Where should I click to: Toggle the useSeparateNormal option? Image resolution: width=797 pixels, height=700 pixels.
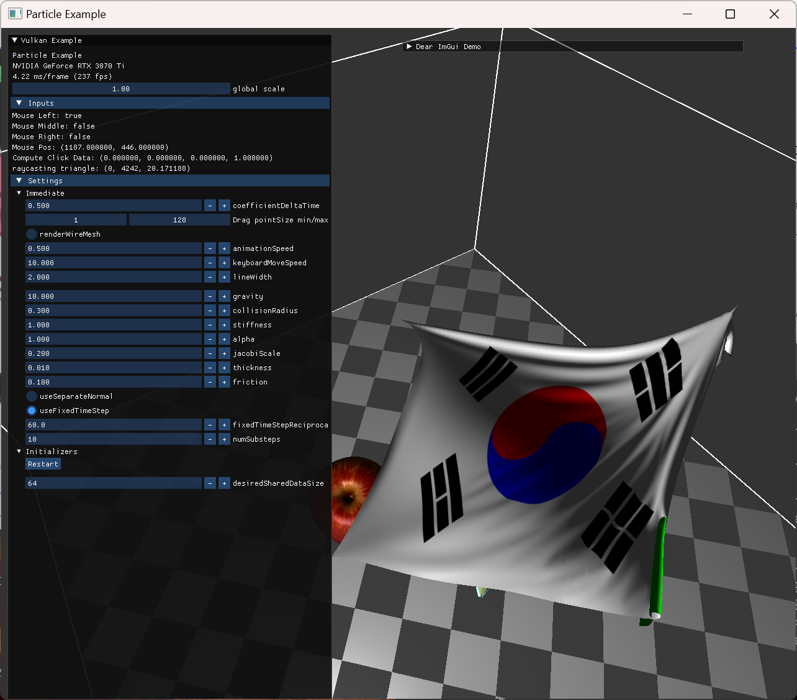[x=32, y=396]
